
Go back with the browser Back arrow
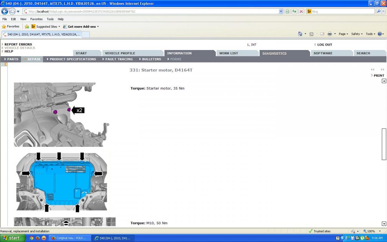tap(5, 11)
